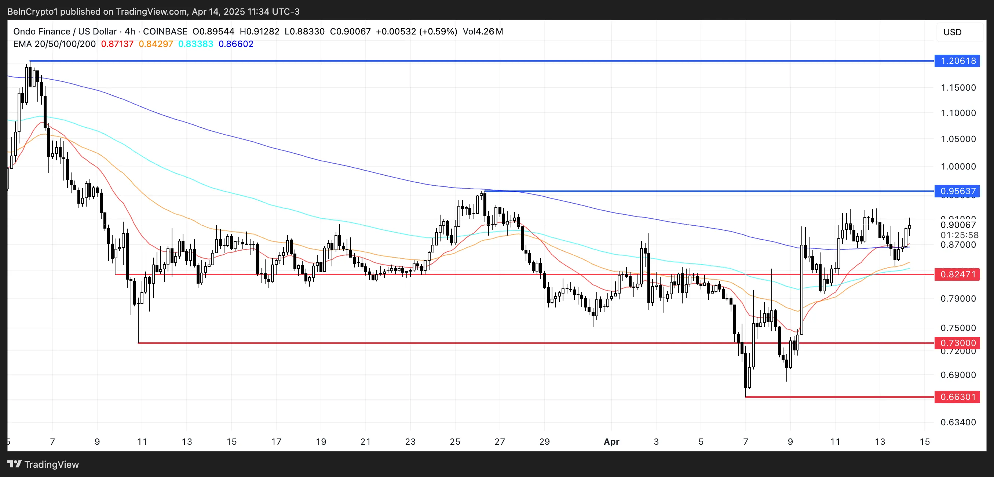Viewport: 994px width, 477px height.
Task: Click the 0.66301 red price label
Action: click(x=957, y=397)
